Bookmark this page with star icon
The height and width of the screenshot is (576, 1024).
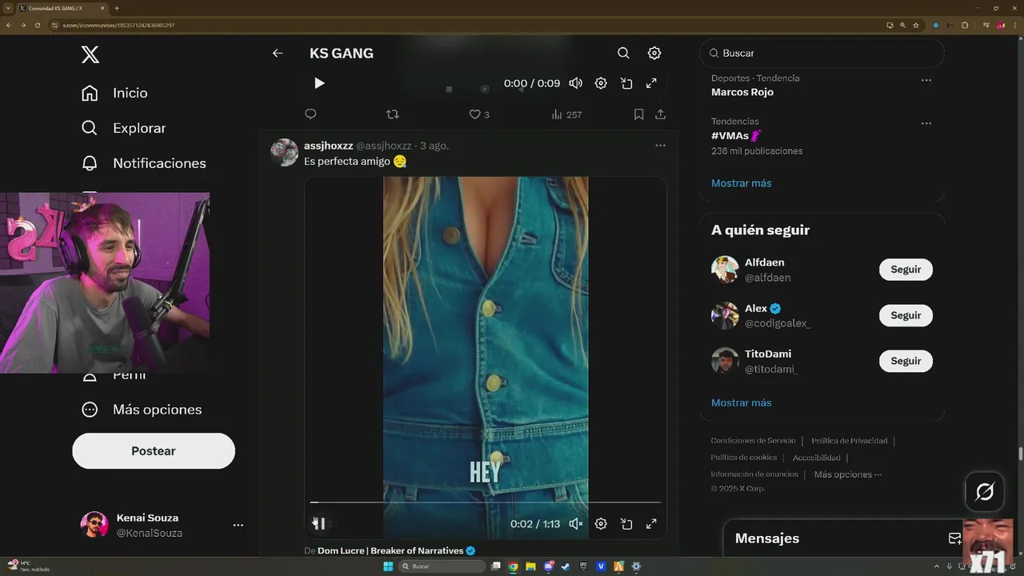[916, 25]
